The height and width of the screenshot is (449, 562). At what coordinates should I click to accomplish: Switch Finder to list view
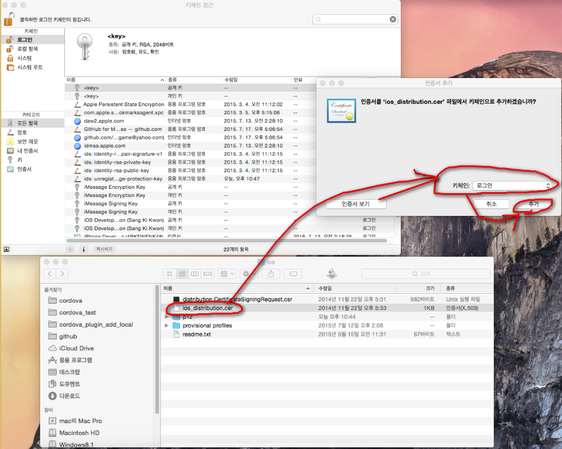182,274
